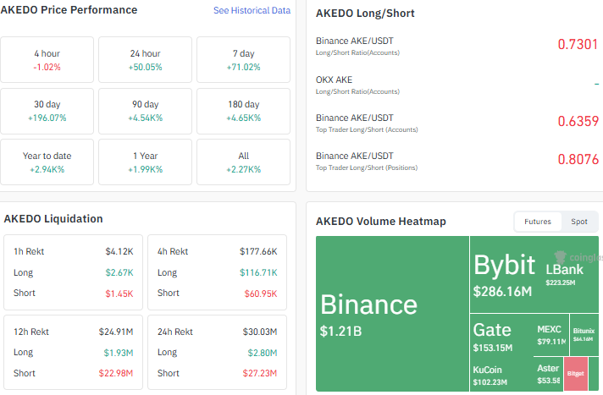Image resolution: width=603 pixels, height=395 pixels.
Task: Click the red Bitget block in heatmap
Action: click(x=576, y=374)
